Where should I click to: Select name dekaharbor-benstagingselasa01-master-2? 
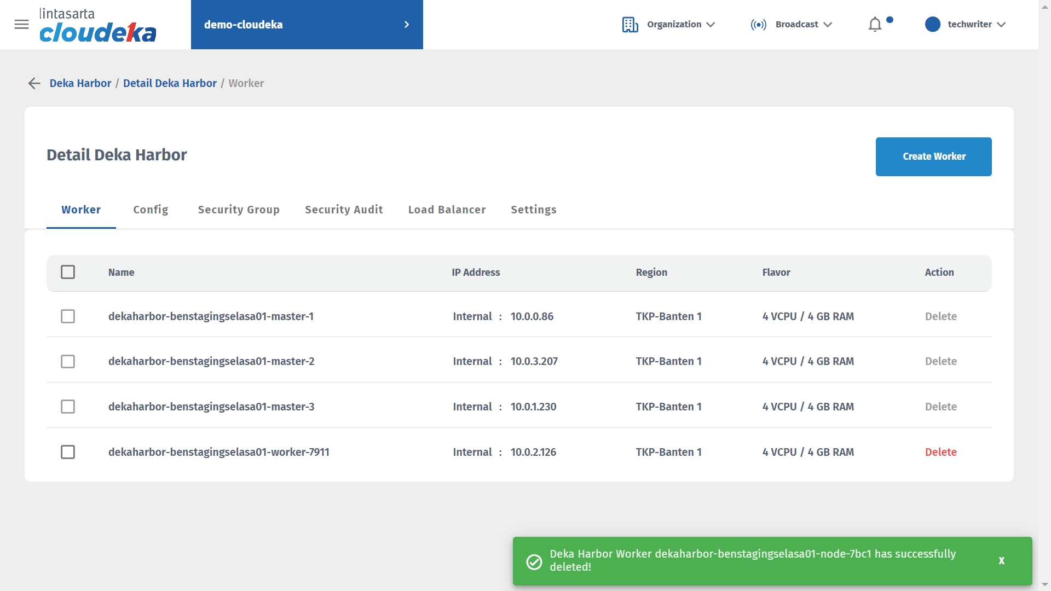211,361
